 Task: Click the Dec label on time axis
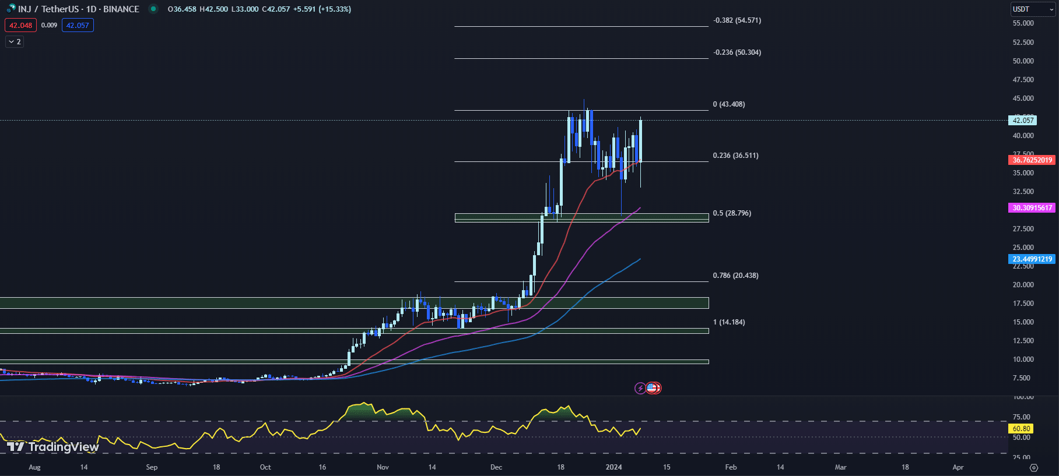(x=496, y=467)
